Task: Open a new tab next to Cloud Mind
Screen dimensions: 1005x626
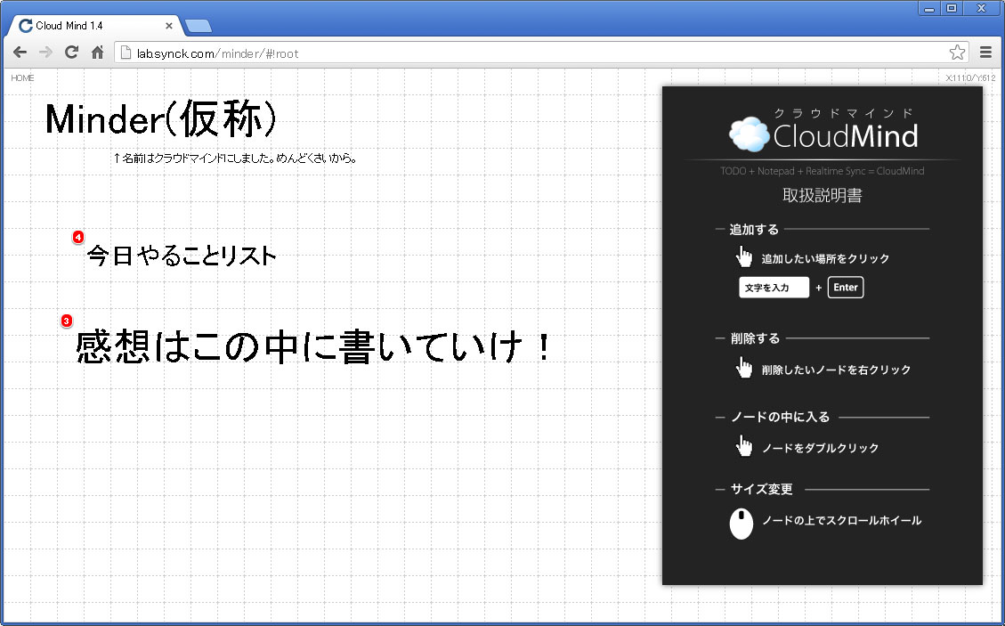Action: (x=198, y=27)
